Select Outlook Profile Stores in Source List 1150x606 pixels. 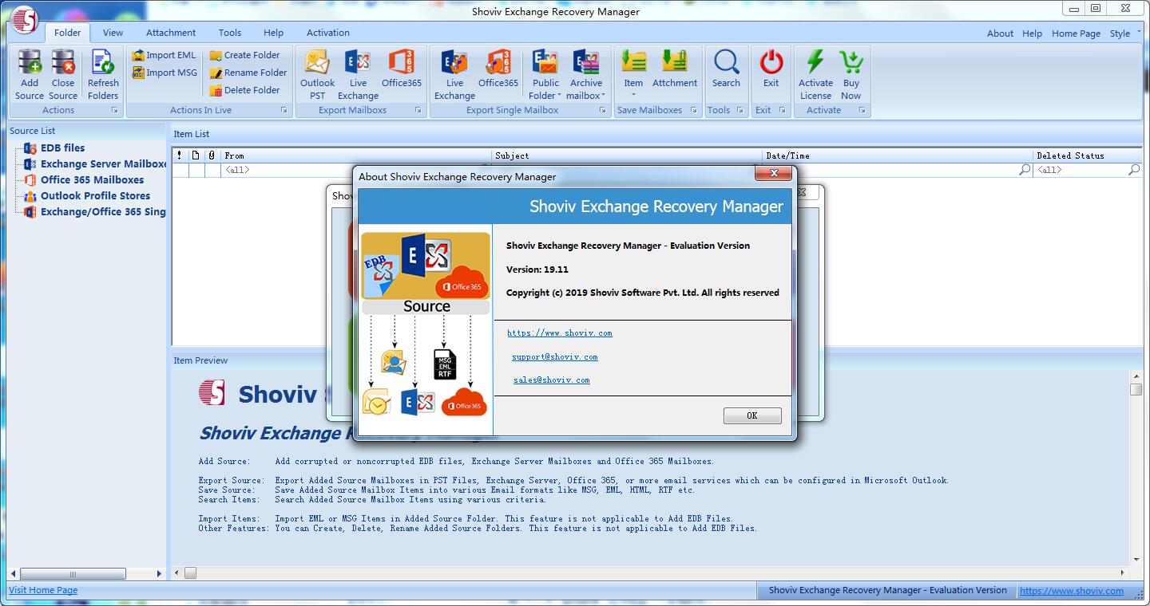click(x=96, y=195)
